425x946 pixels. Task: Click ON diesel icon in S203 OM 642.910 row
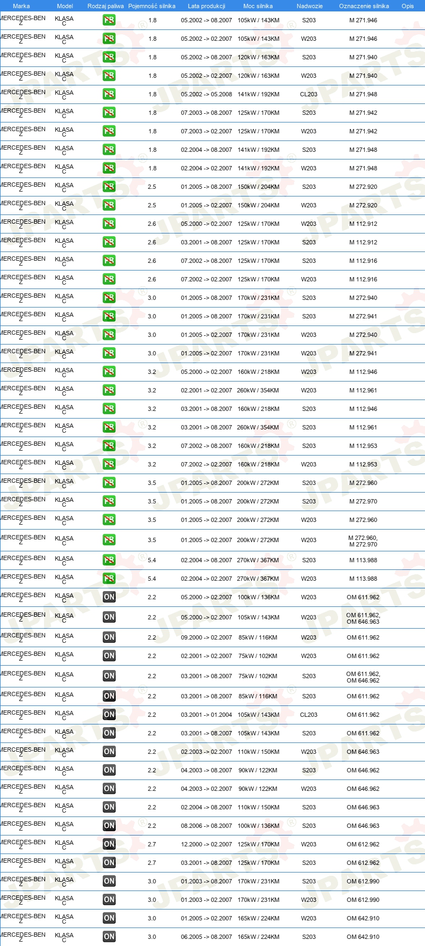point(109,937)
